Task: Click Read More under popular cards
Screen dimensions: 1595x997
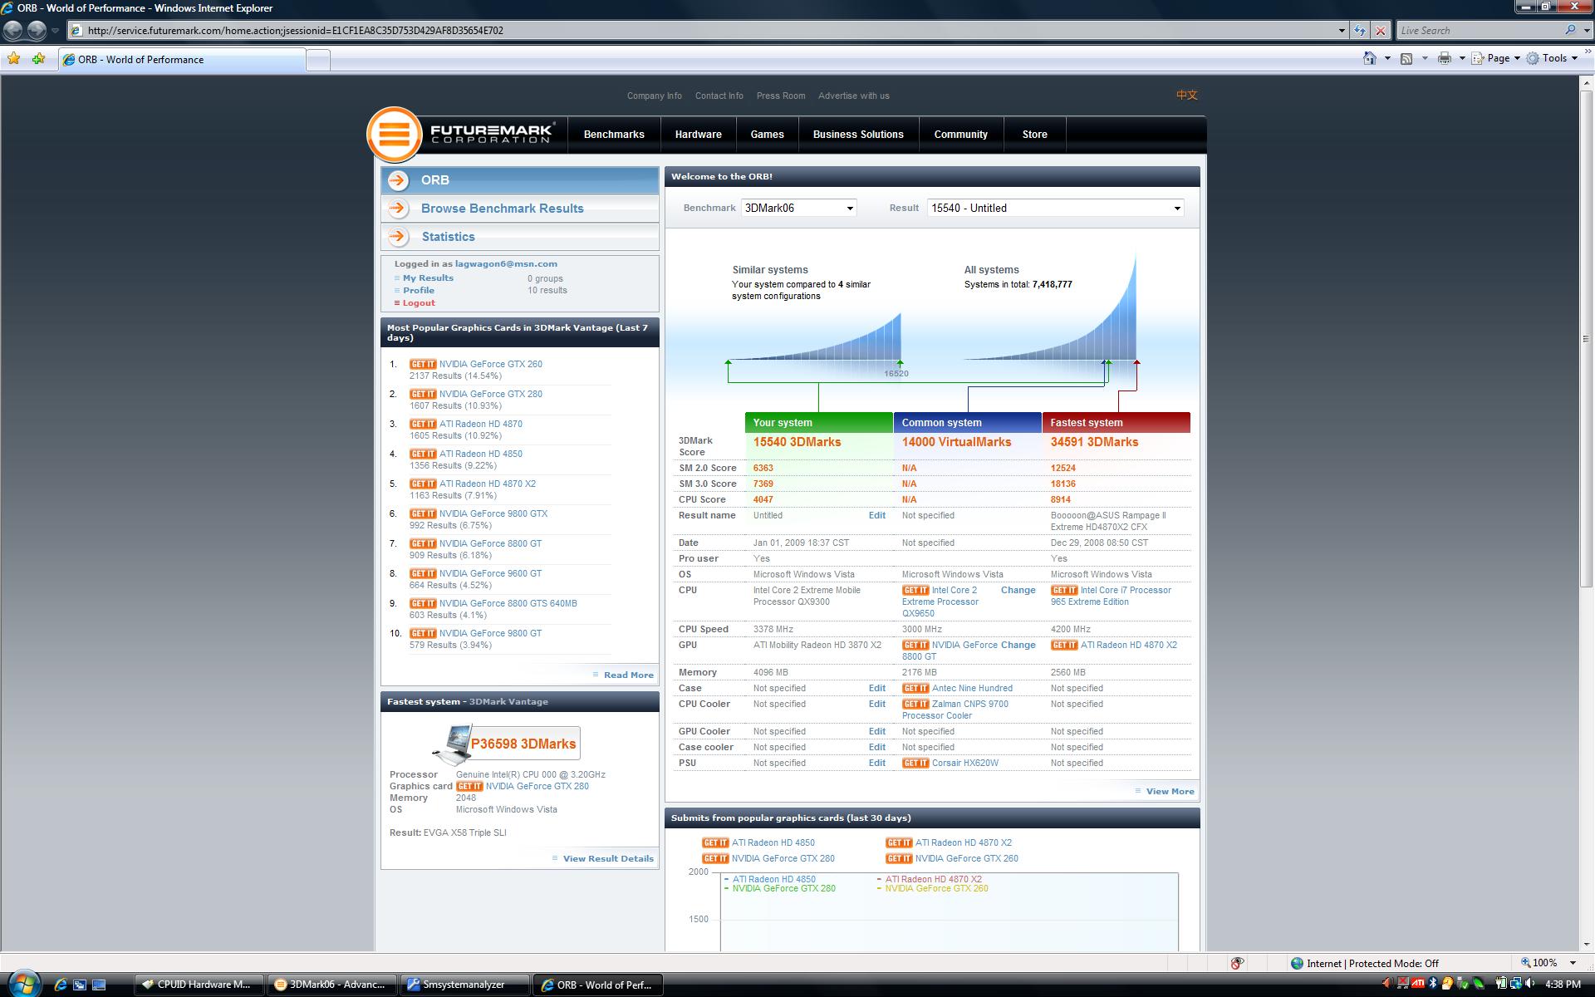Action: tap(628, 675)
